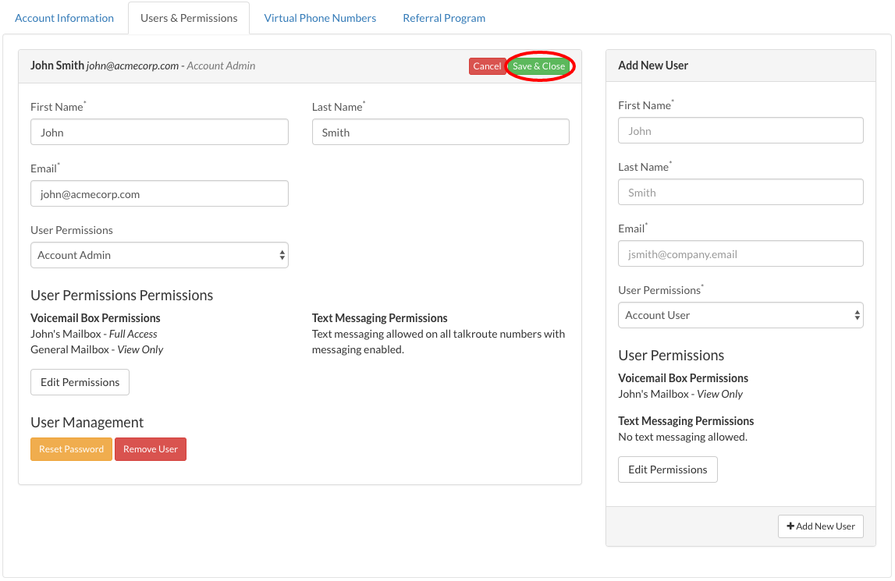The image size is (895, 581).
Task: Click the new user Email field
Action: click(740, 253)
